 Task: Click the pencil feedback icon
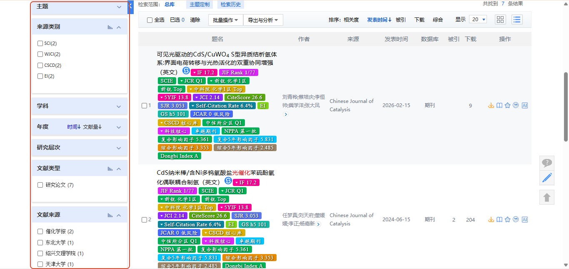pos(547,178)
